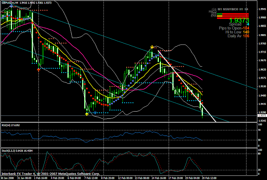Image resolution: width=267 pixels, height=180 pixels.
Task: Click the 1.9530 price axis label
Action: [x=262, y=86]
